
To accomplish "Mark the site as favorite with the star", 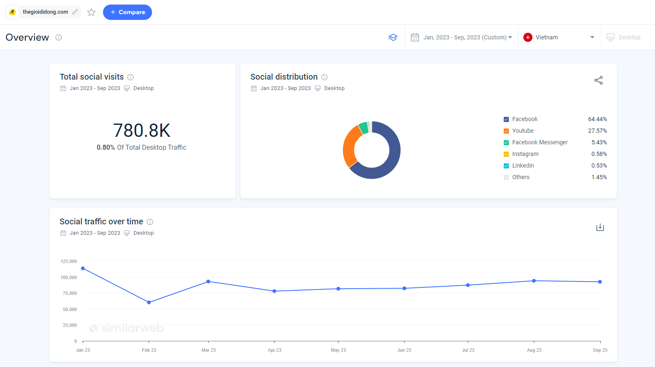I will [91, 12].
